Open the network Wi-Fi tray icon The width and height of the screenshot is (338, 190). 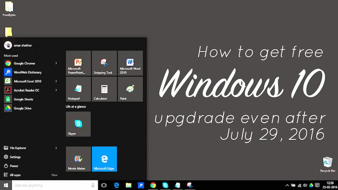299,185
